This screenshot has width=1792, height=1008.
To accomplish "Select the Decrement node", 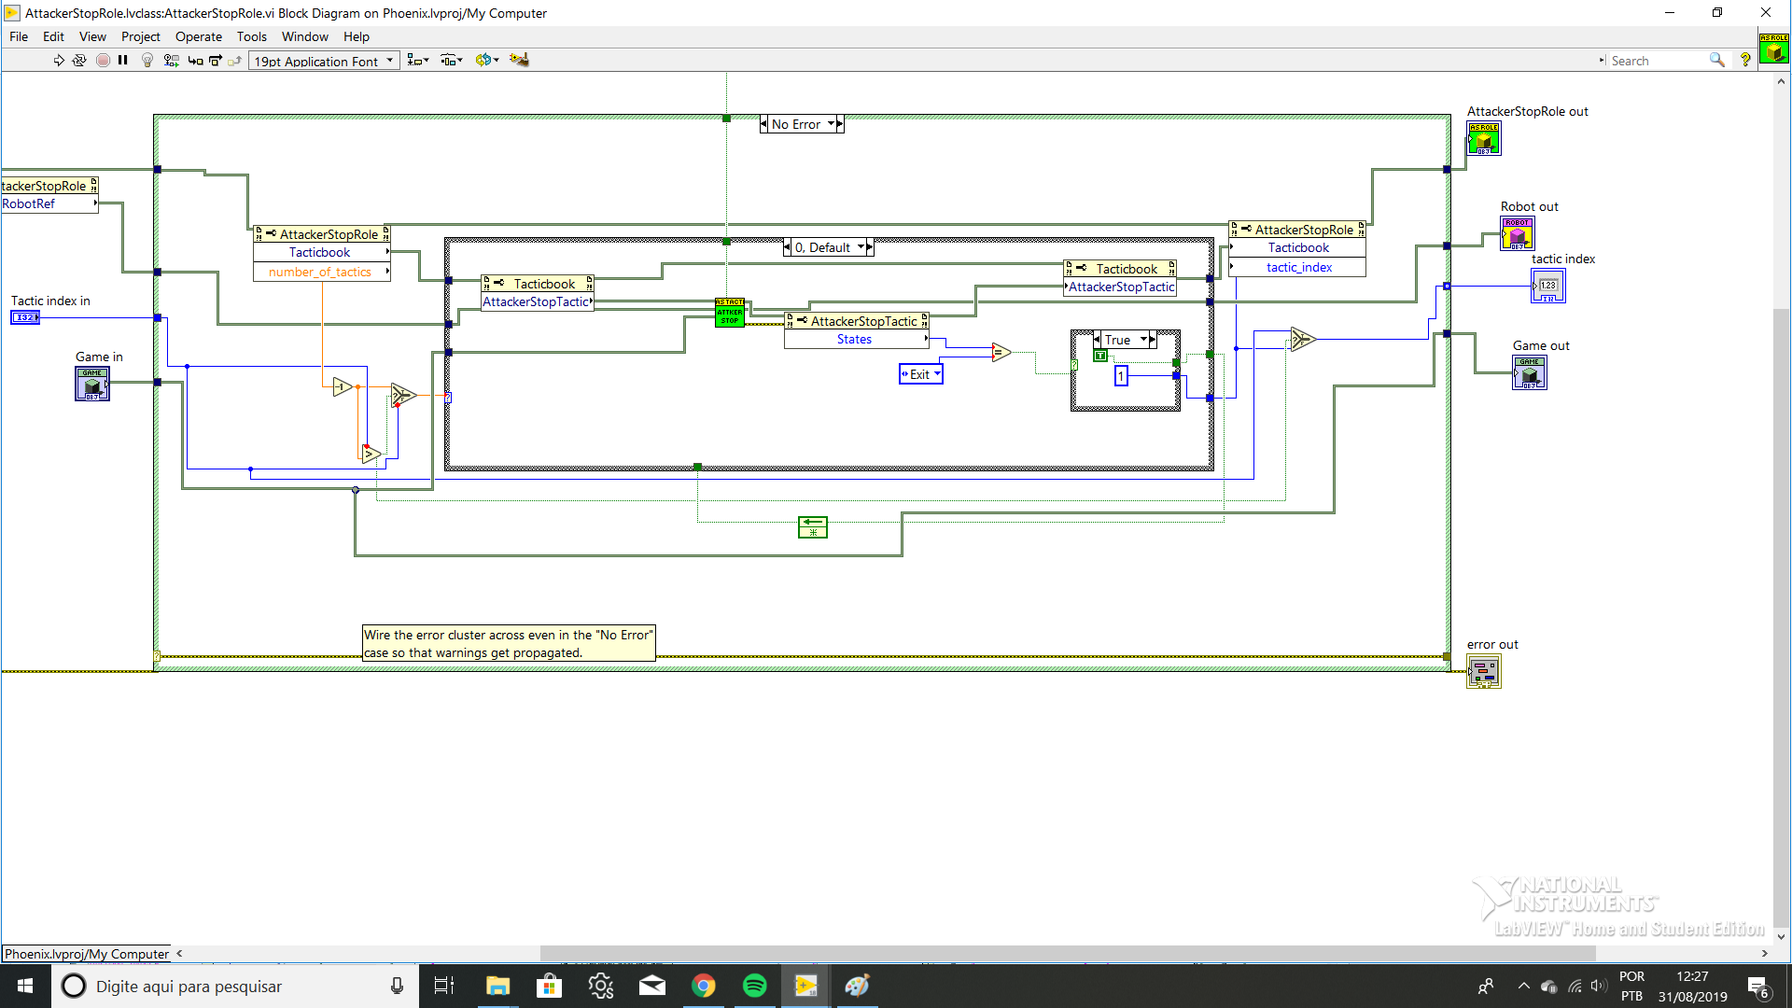I will pyautogui.click(x=343, y=386).
